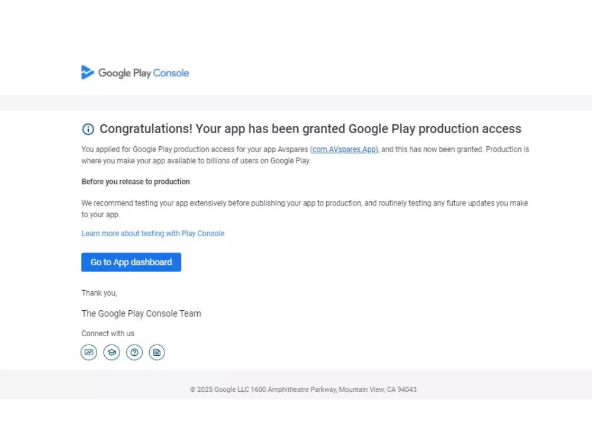
Task: Click the Google Play triangle logo
Action: (x=88, y=72)
